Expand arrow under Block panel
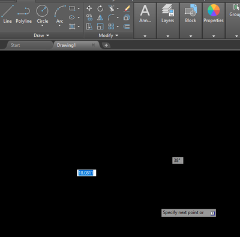This screenshot has height=237, width=240. (x=191, y=36)
